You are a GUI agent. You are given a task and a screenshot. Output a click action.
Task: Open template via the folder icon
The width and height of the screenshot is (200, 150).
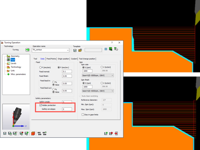point(80,50)
